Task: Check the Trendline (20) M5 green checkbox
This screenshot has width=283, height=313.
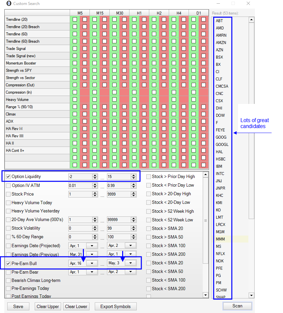Action: click(x=75, y=20)
